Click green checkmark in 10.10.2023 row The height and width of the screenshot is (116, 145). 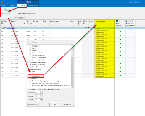tap(120, 31)
